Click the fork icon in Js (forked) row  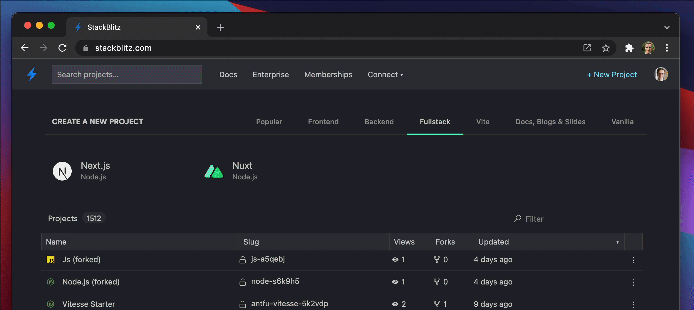pyautogui.click(x=437, y=260)
